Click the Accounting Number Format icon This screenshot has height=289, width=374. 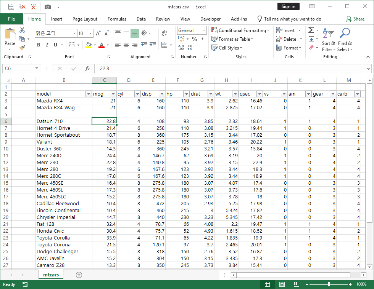181,39
